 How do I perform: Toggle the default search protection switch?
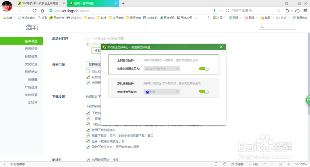(204, 91)
